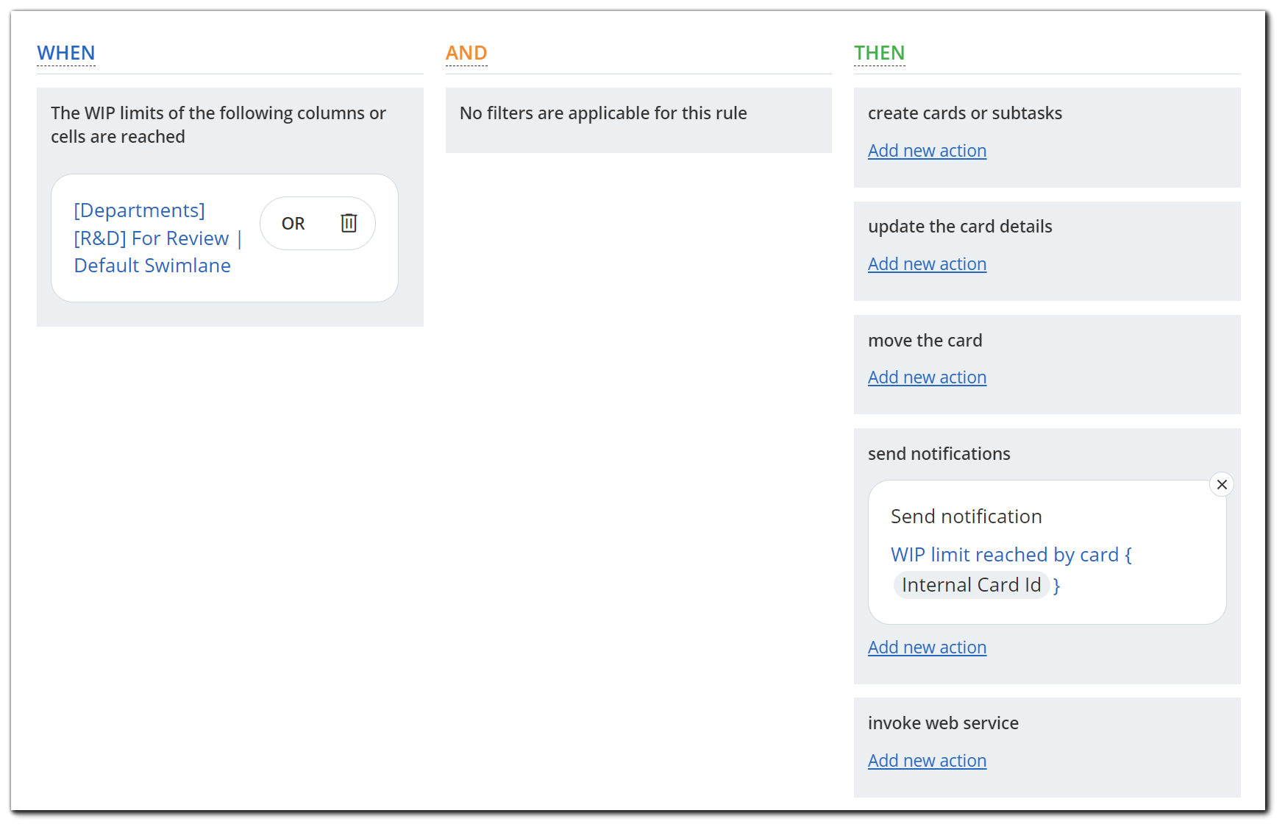Select the invoke web service action group
Viewport: 1285px width, 830px height.
[x=944, y=723]
